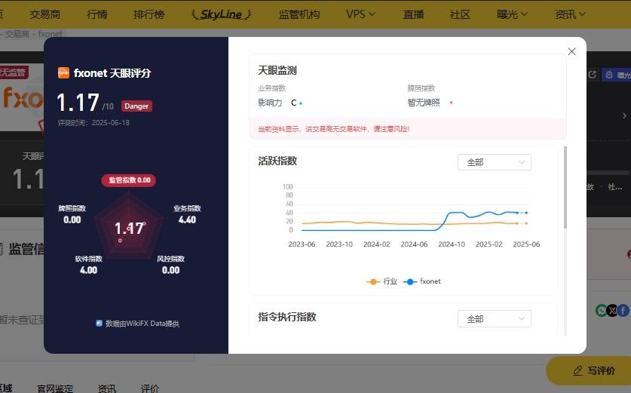Open the 社区 nav item
Image resolution: width=631 pixels, height=393 pixels.
(460, 14)
